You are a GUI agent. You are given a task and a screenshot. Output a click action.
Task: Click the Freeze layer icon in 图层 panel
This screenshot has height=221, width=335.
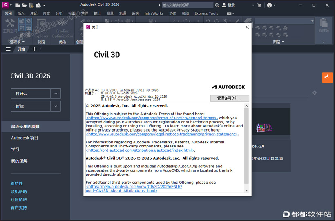pyautogui.click(x=272, y=28)
